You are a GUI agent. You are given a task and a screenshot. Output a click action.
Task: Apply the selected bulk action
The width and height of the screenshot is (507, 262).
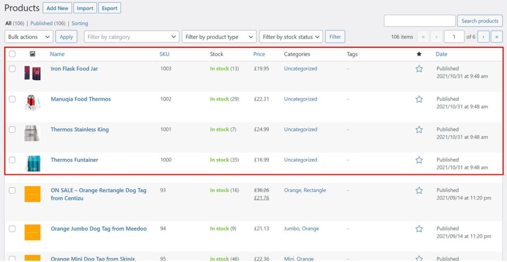coord(66,37)
